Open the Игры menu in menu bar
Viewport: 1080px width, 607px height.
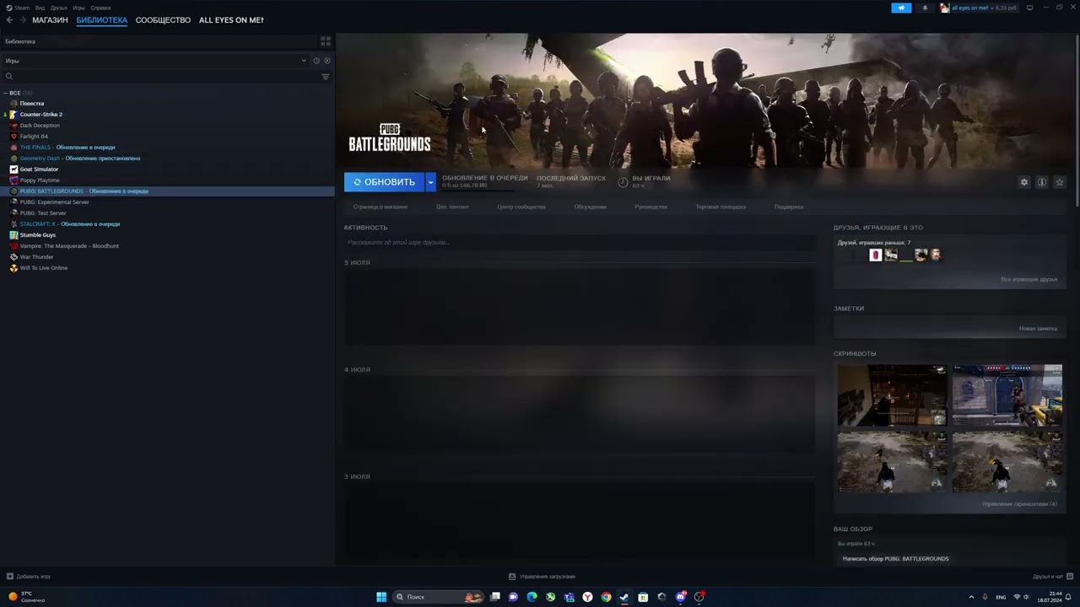[78, 8]
